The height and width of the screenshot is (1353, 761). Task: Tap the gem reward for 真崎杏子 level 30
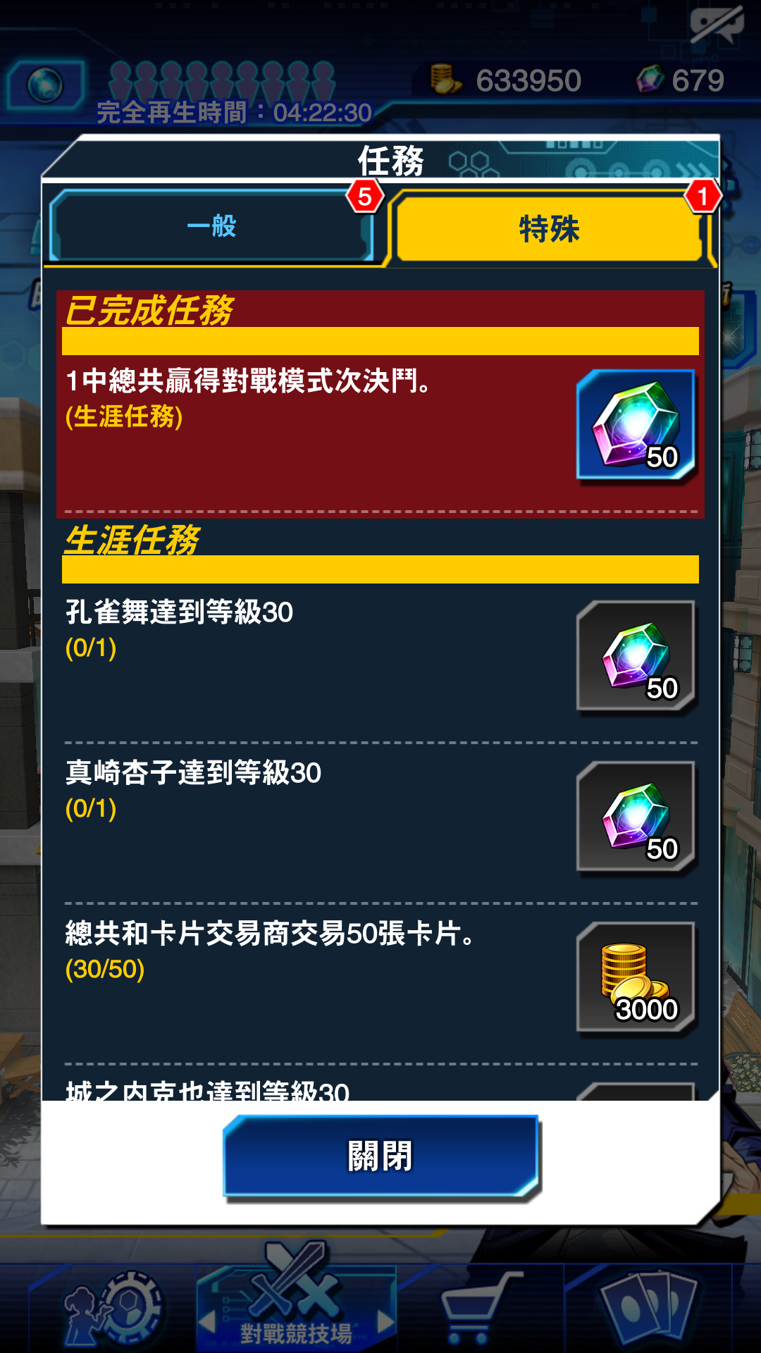636,817
